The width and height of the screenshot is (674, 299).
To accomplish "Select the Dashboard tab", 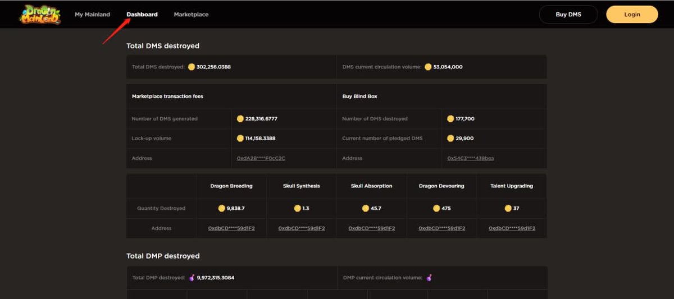I will tap(142, 15).
